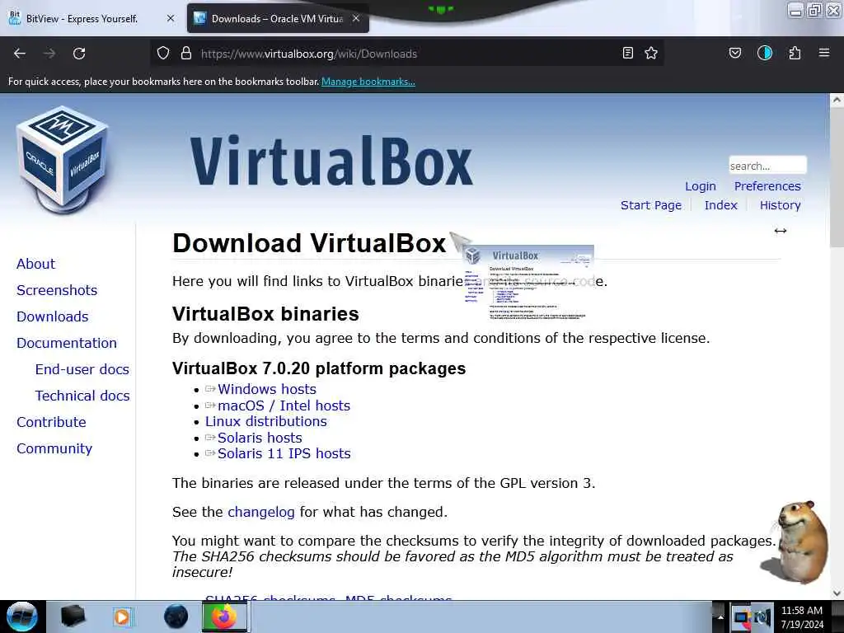
Task: Open the shield tracking protection icon
Action: [163, 53]
